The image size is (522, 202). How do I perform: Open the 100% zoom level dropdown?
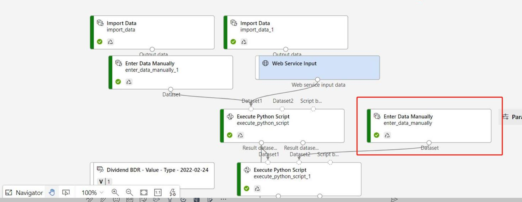(x=92, y=192)
